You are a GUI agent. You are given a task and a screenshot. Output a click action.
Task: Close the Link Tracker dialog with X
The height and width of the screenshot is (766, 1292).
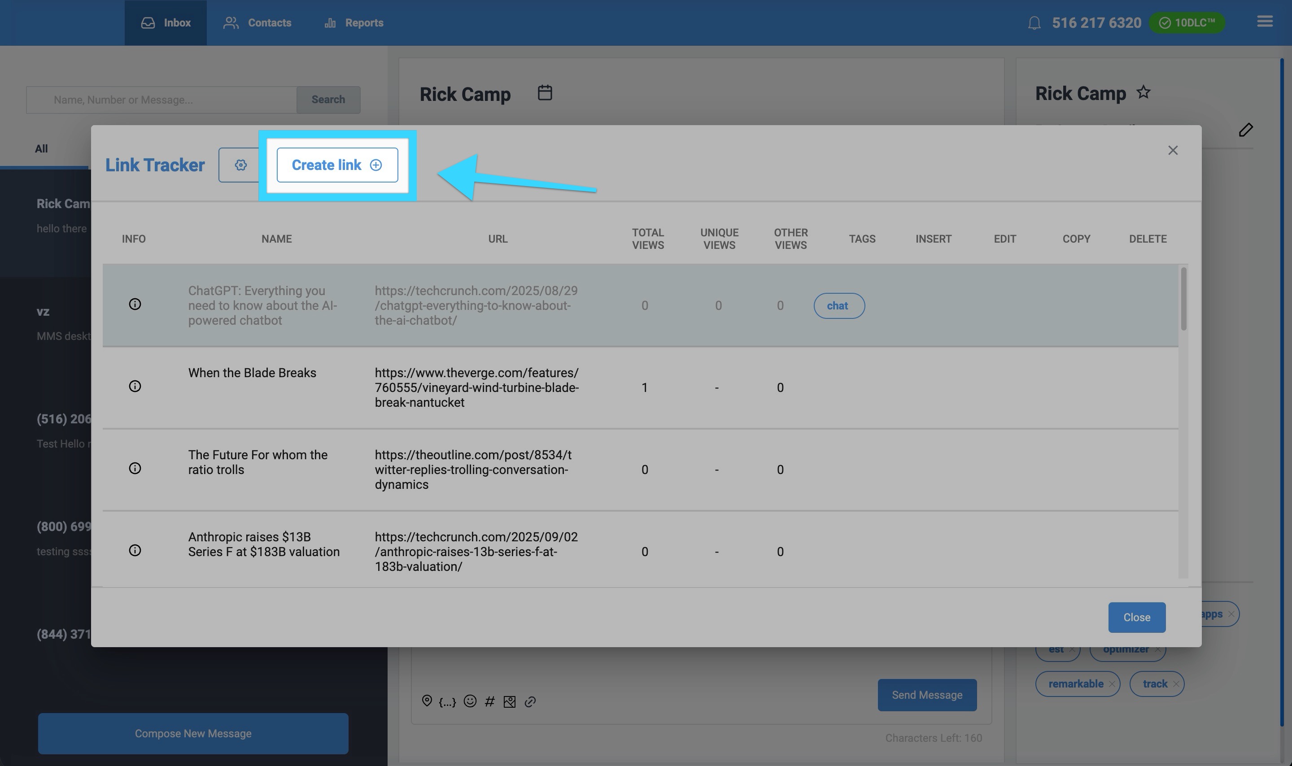coord(1173,150)
